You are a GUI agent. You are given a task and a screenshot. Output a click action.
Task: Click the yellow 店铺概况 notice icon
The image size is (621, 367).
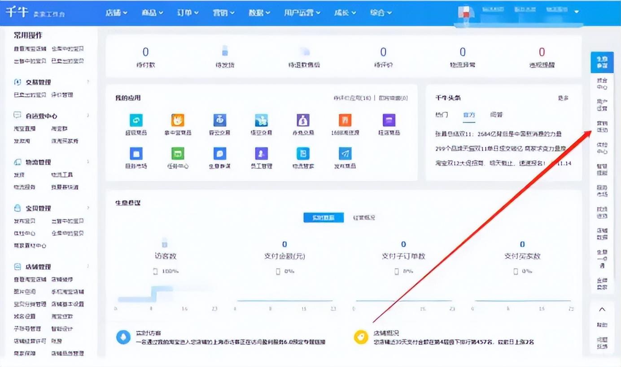[361, 337]
